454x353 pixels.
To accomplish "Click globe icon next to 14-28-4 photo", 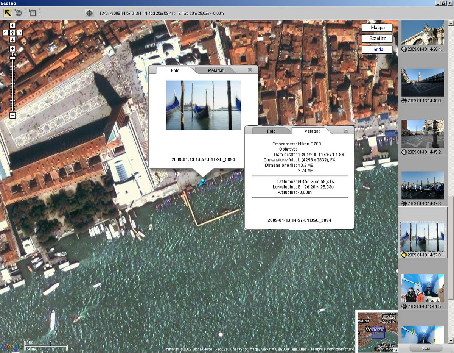I will pyautogui.click(x=404, y=49).
